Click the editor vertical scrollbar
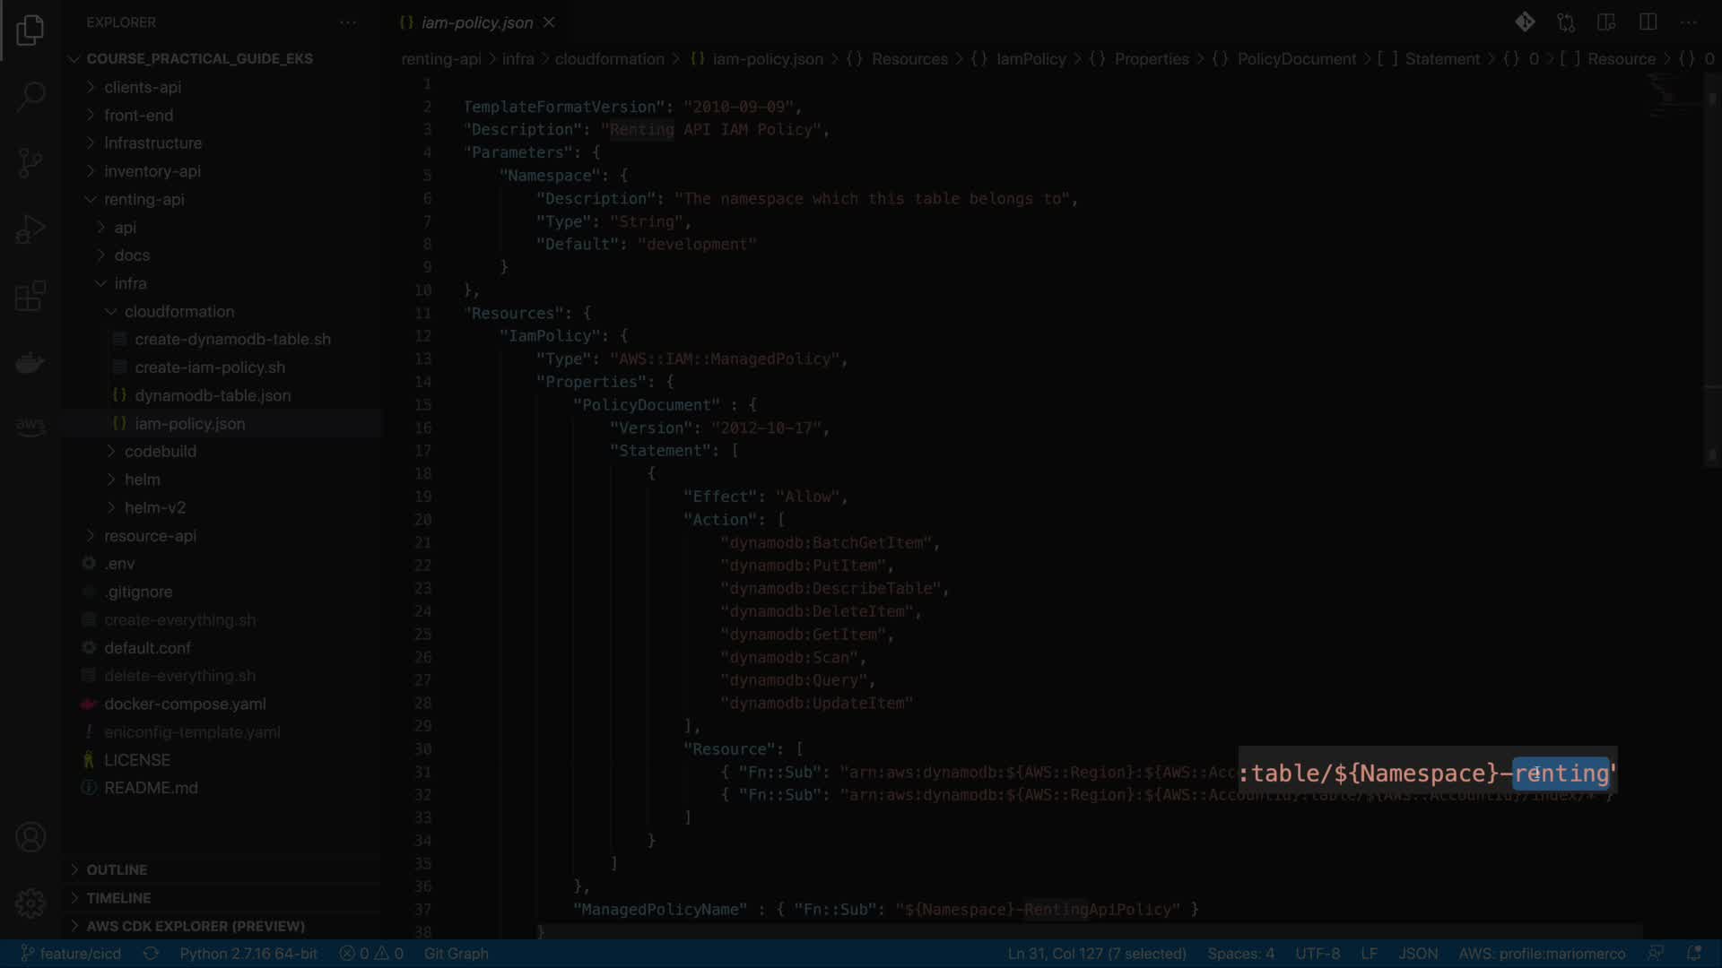This screenshot has height=968, width=1722. click(1712, 269)
